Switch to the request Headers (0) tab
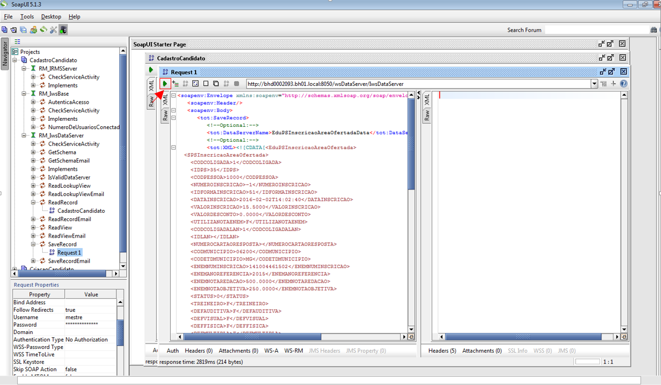This screenshot has width=661, height=385. pyautogui.click(x=198, y=351)
